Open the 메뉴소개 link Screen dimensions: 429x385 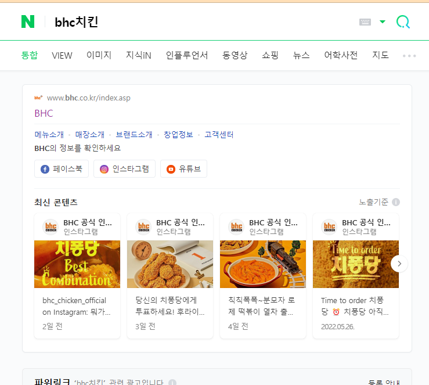49,134
